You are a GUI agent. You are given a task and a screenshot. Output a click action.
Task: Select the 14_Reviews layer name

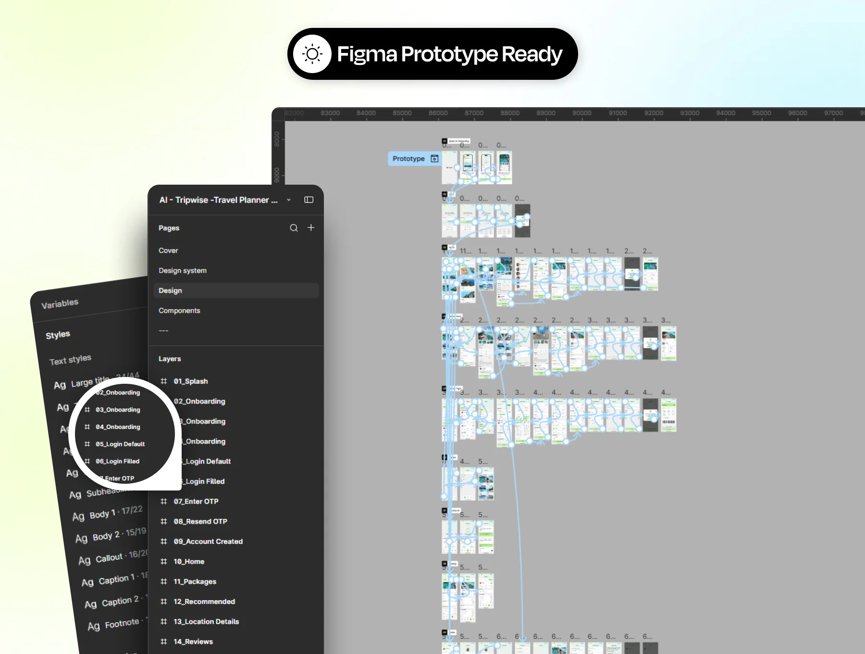[x=193, y=641]
